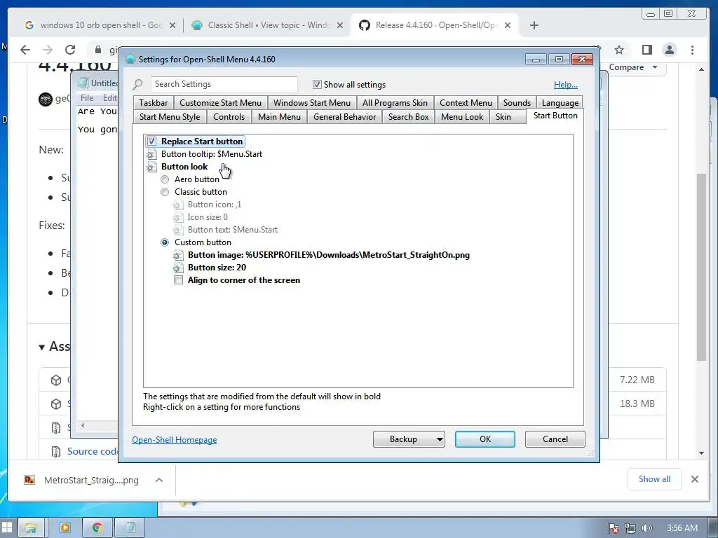The width and height of the screenshot is (718, 538).
Task: Switch to the Taskbar tab
Action: click(x=154, y=103)
